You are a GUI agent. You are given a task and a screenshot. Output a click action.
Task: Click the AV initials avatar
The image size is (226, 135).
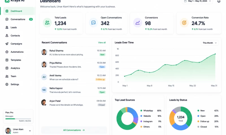tap(44, 77)
